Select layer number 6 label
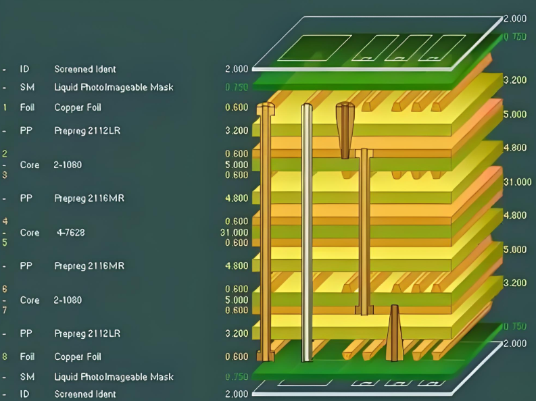536x401 pixels. tap(5, 289)
